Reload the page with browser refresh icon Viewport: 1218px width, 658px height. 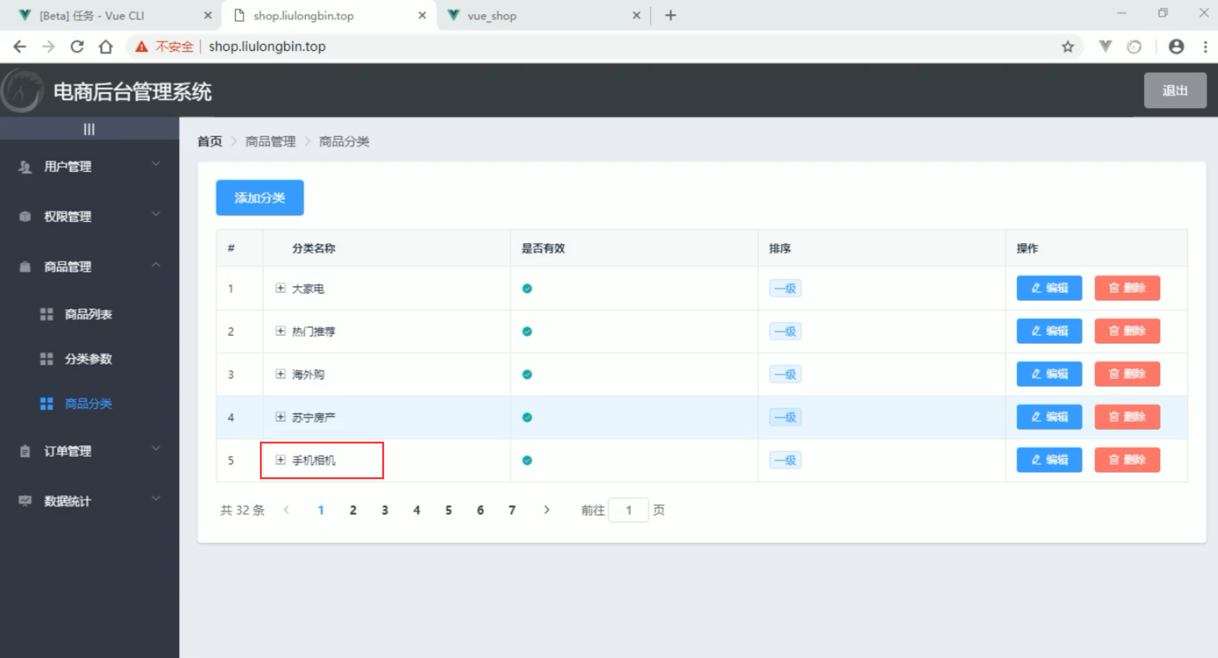[x=77, y=46]
